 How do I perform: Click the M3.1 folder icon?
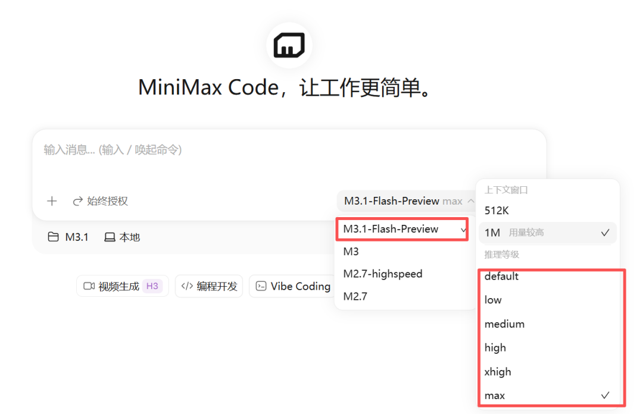coord(54,237)
